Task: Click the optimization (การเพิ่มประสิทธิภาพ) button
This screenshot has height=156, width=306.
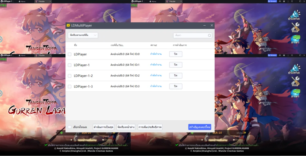Action: (150, 127)
